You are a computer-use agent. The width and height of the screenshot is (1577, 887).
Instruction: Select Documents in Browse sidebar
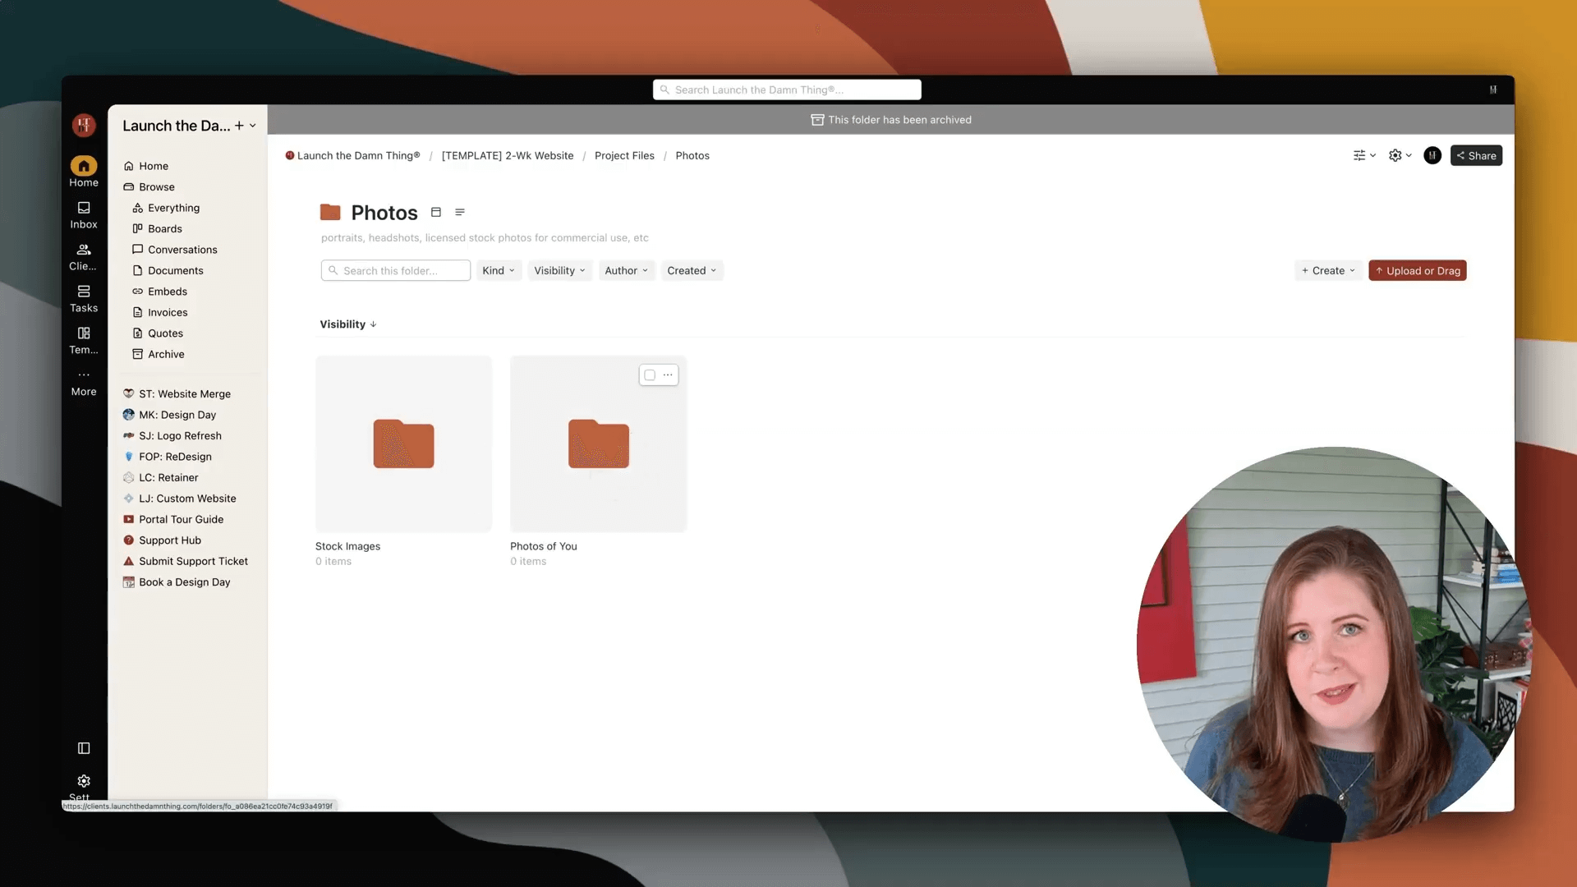tap(175, 271)
